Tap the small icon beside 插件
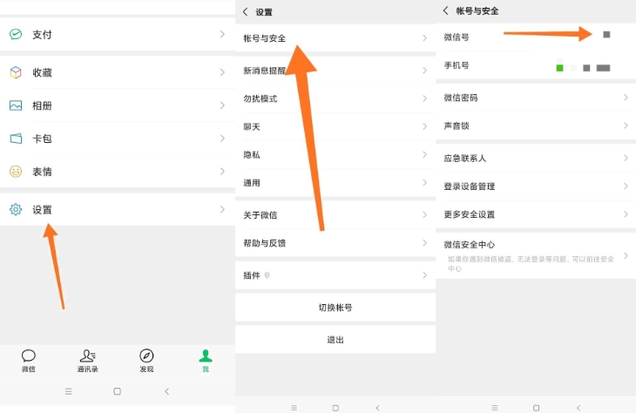Image resolution: width=636 pixels, height=413 pixels. click(x=267, y=275)
